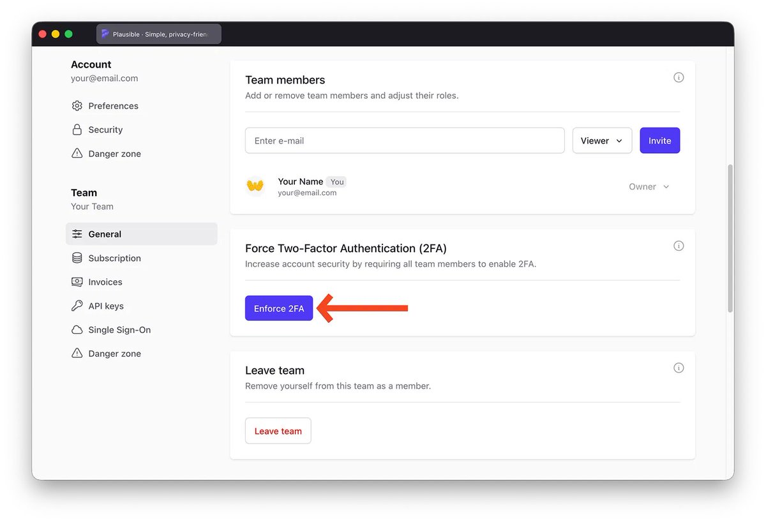
Task: Click the cloud icon beside Single Sign-On
Action: [x=77, y=330]
